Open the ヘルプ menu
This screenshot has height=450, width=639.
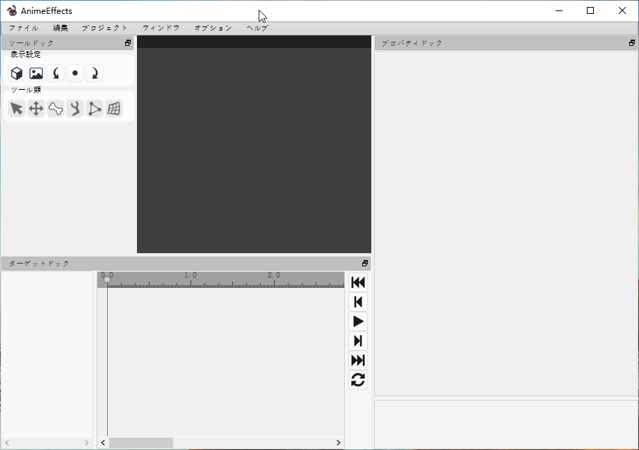tap(257, 28)
